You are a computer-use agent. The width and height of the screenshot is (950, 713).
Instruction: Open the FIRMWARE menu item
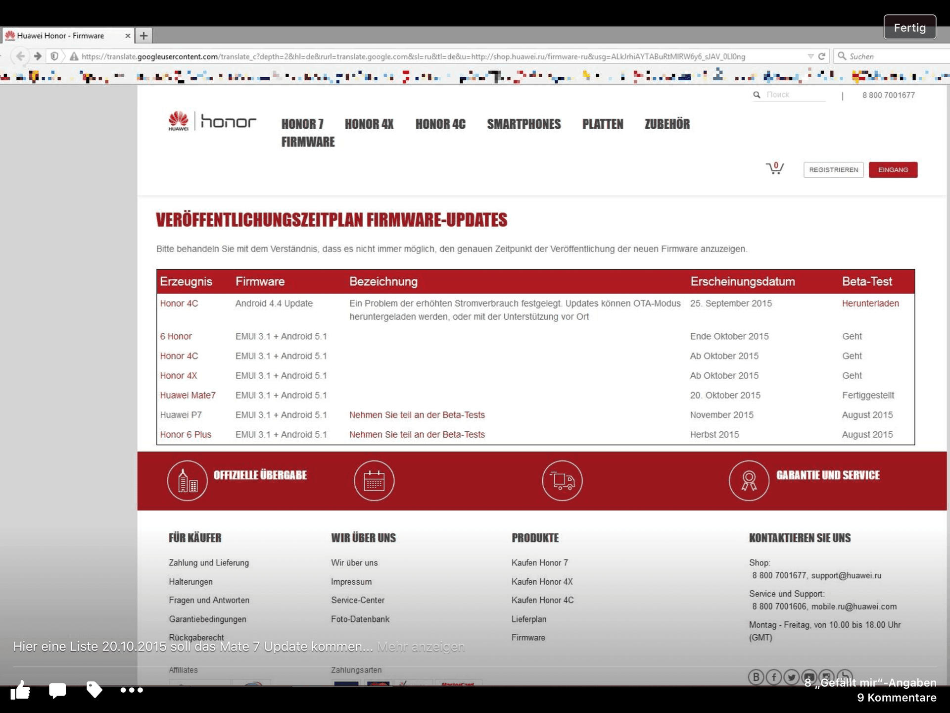(308, 142)
